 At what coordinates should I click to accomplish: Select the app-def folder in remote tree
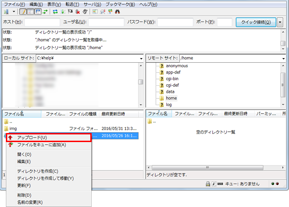pos(173,72)
